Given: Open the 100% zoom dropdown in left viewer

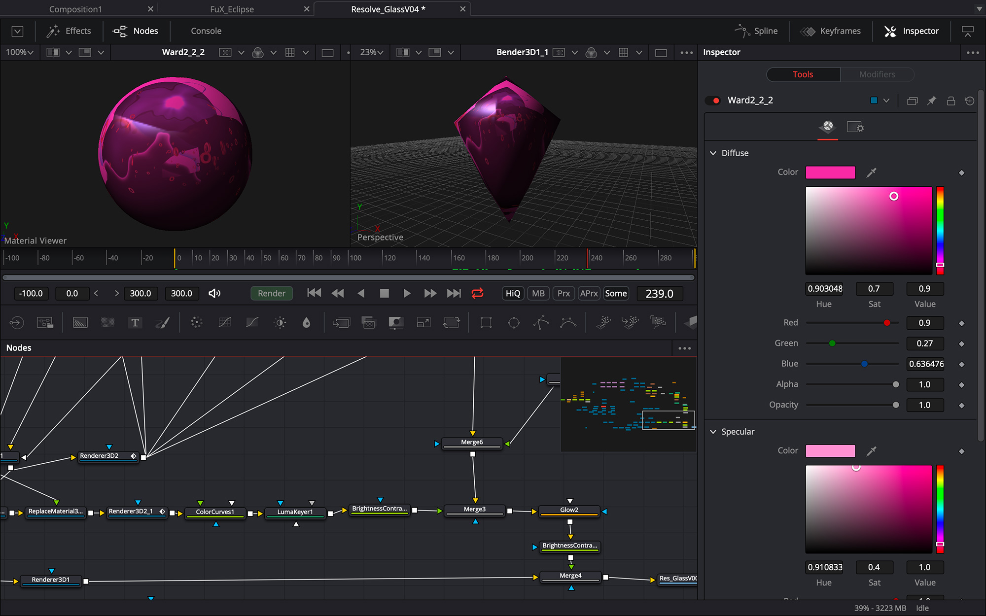Looking at the screenshot, I should pyautogui.click(x=20, y=52).
